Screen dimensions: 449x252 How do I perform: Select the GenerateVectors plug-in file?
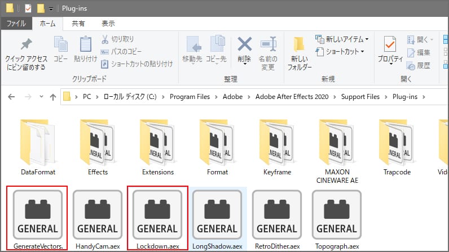point(38,219)
